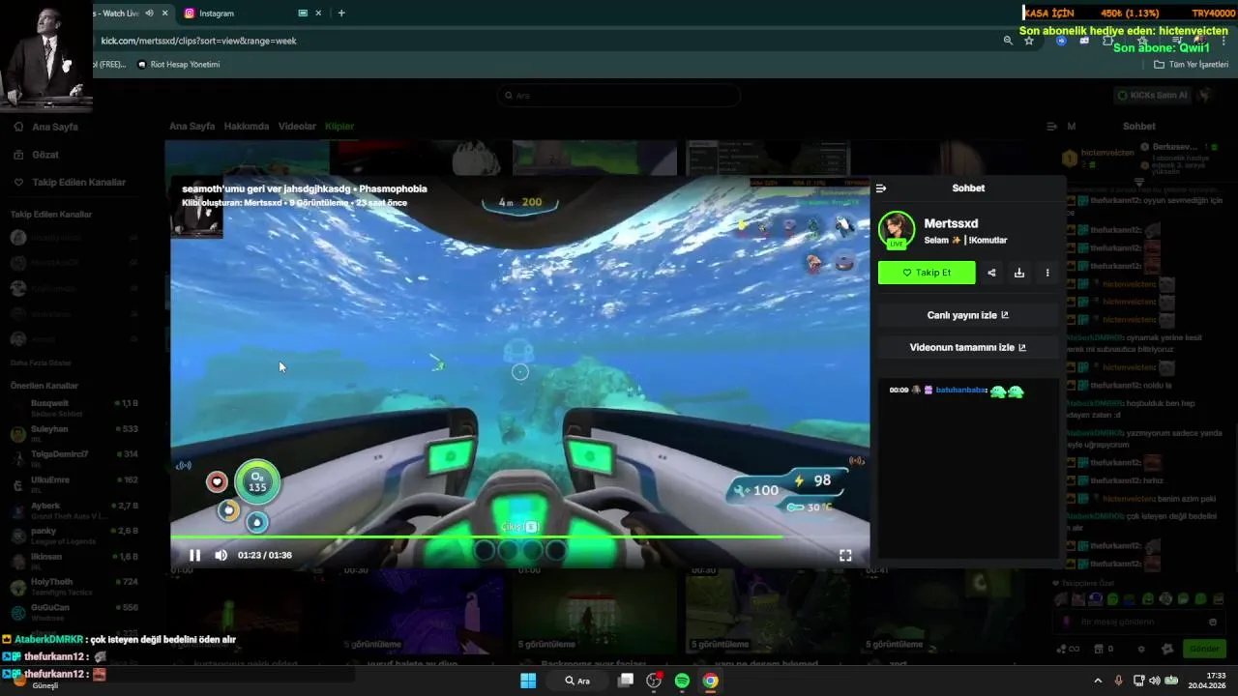Open the system volume tray icon
This screenshot has width=1238, height=696.
click(x=1154, y=681)
